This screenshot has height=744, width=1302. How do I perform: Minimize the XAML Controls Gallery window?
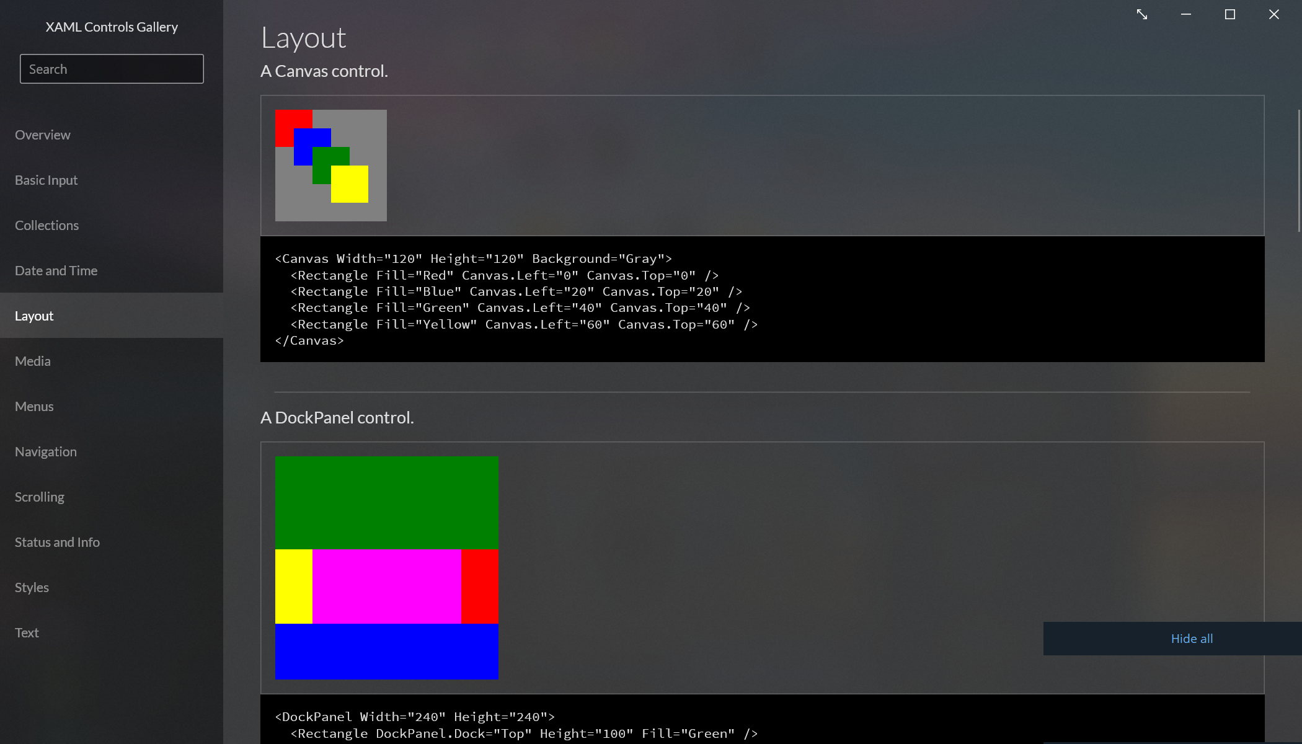[x=1185, y=14]
